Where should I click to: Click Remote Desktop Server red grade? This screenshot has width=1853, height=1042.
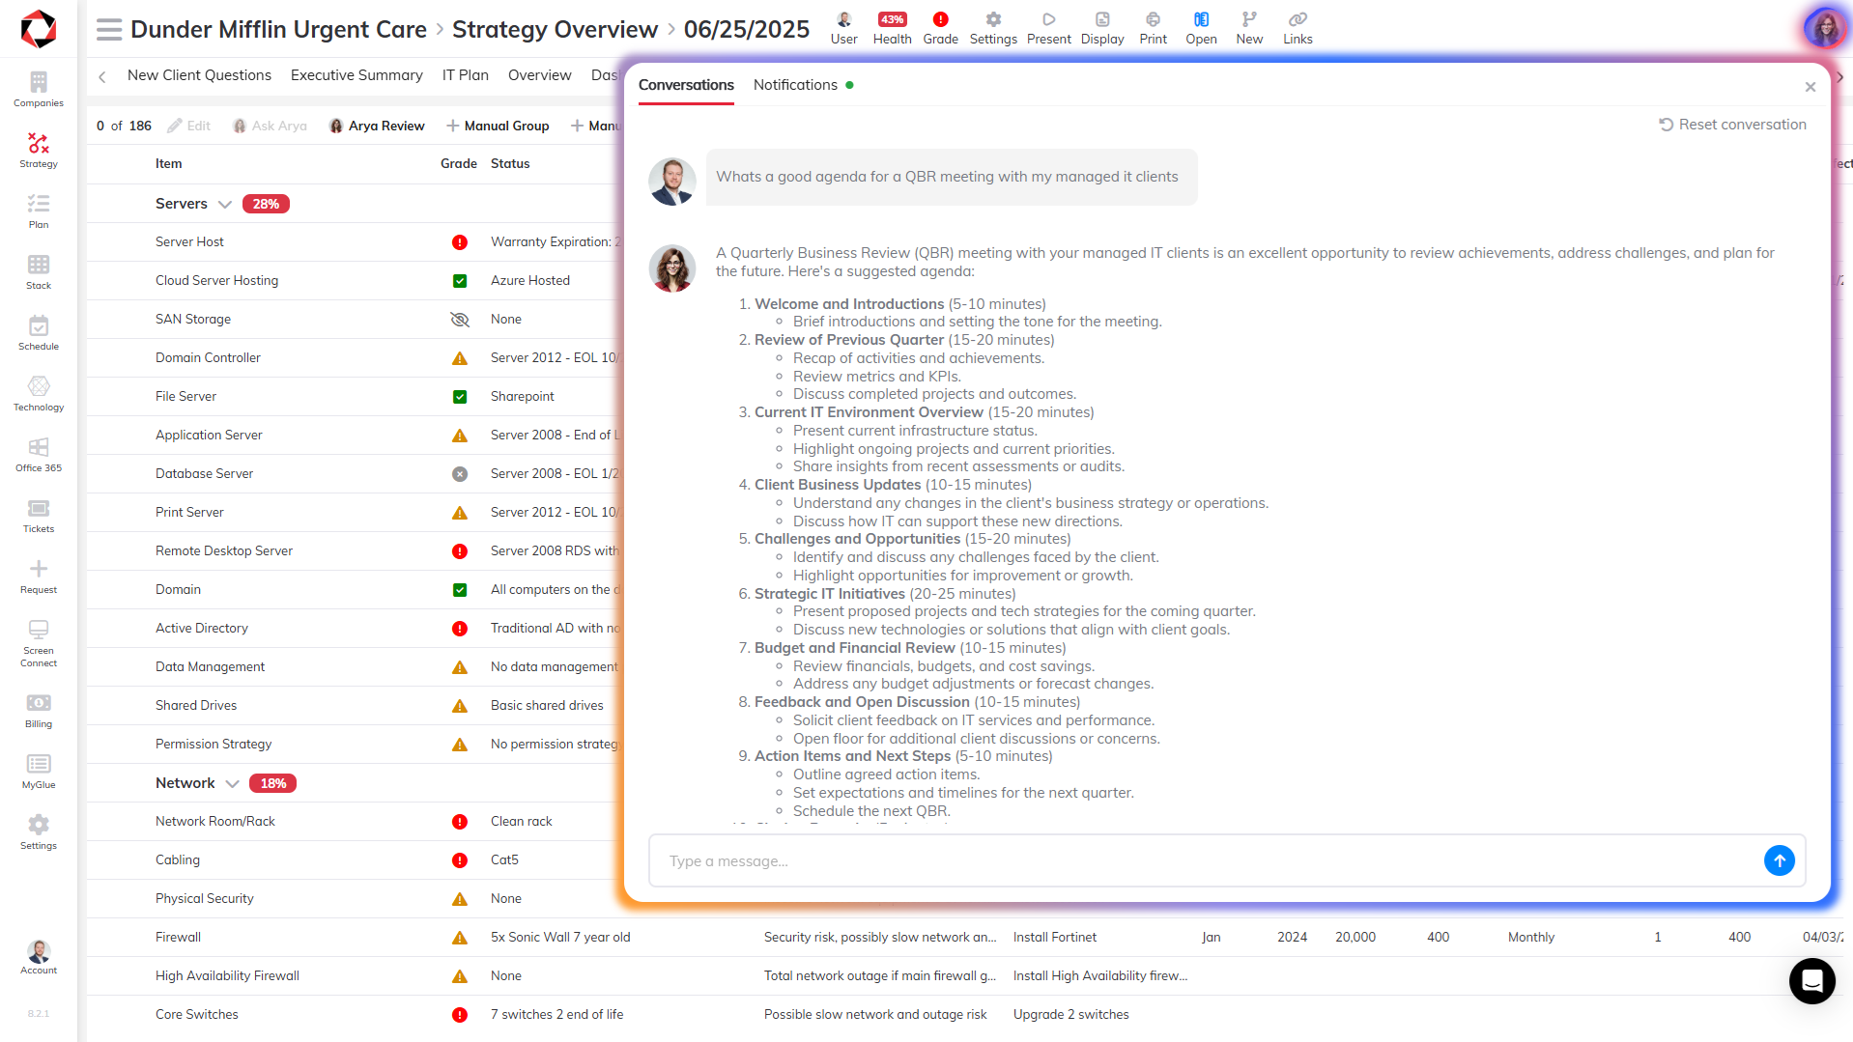pyautogui.click(x=460, y=551)
